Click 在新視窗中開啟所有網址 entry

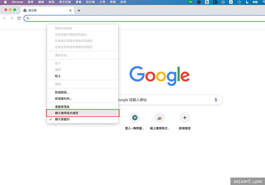pos(83,35)
